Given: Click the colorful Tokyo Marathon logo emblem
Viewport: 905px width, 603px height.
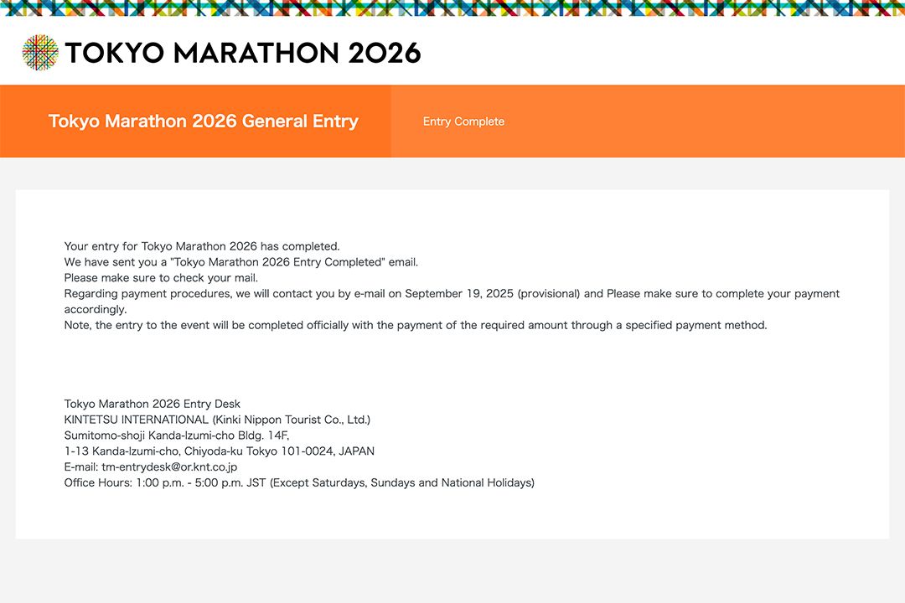Looking at the screenshot, I should (x=40, y=53).
